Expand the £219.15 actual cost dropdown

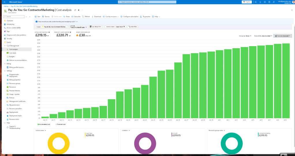(48, 35)
